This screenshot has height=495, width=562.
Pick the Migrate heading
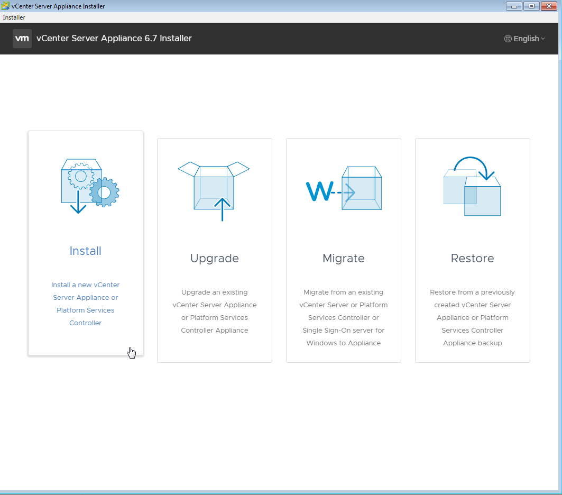tap(344, 258)
